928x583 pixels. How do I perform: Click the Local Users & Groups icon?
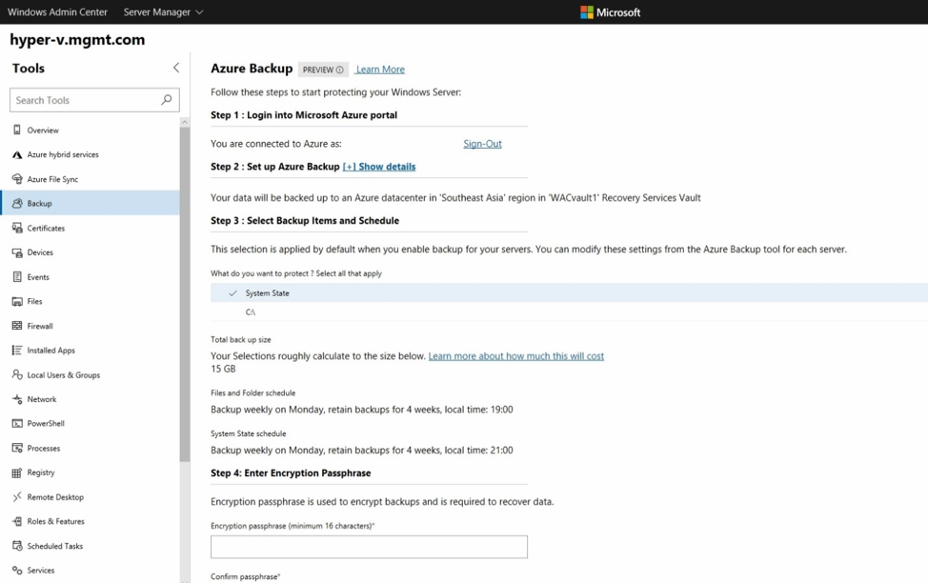[17, 374]
